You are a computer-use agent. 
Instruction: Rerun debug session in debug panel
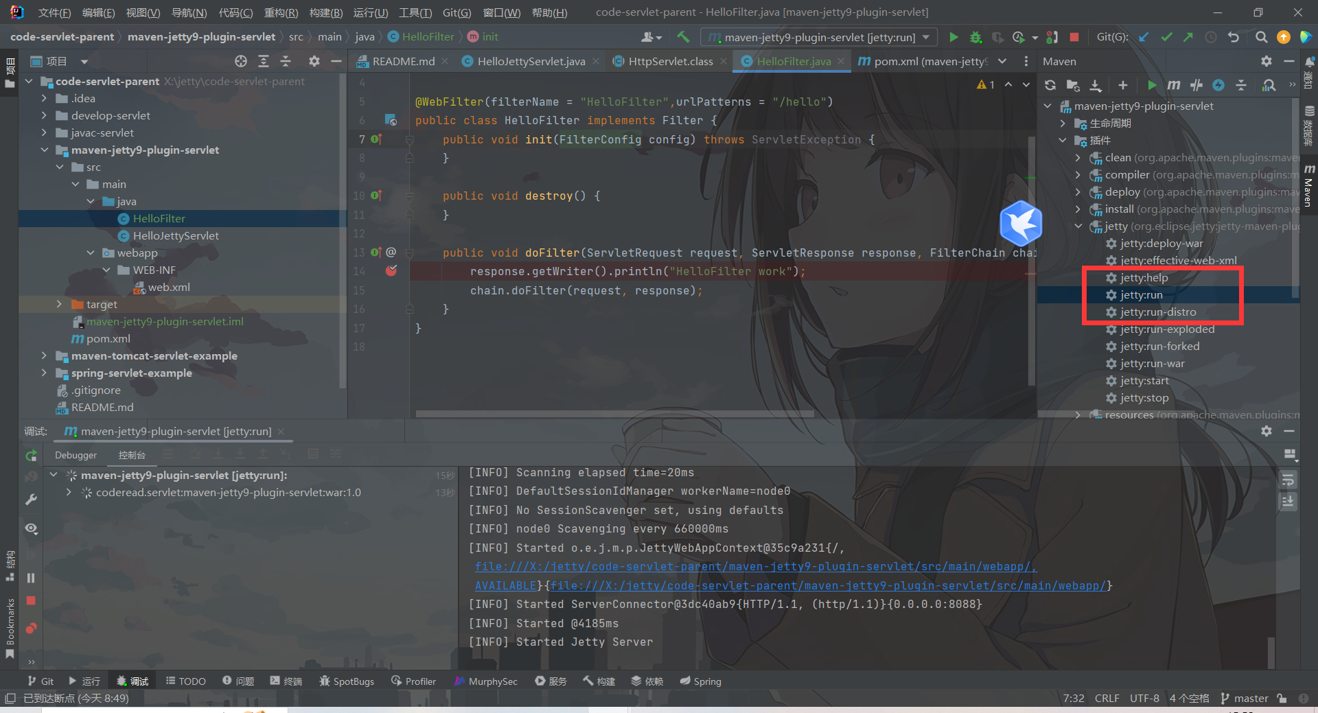(31, 456)
